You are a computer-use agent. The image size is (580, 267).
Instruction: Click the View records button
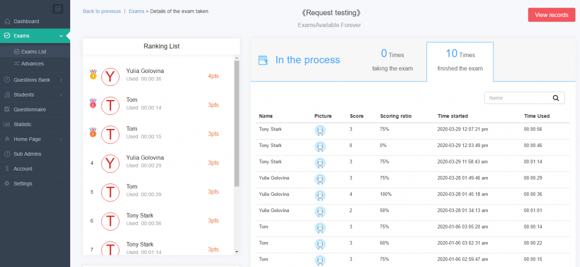click(x=551, y=15)
